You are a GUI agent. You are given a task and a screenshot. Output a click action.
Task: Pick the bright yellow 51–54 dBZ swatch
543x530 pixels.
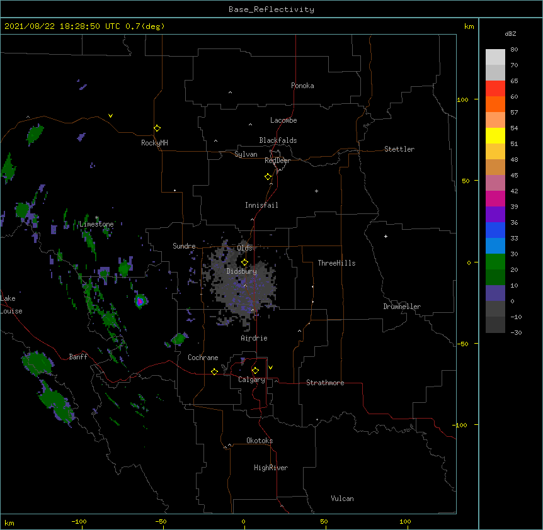pyautogui.click(x=495, y=136)
